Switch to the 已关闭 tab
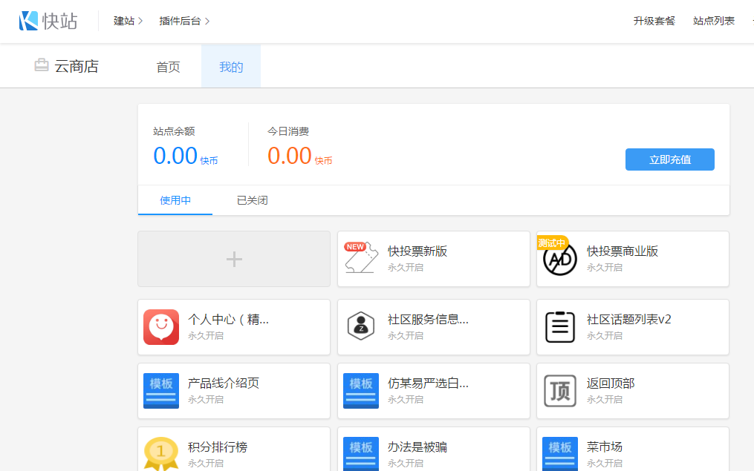 pyautogui.click(x=252, y=200)
